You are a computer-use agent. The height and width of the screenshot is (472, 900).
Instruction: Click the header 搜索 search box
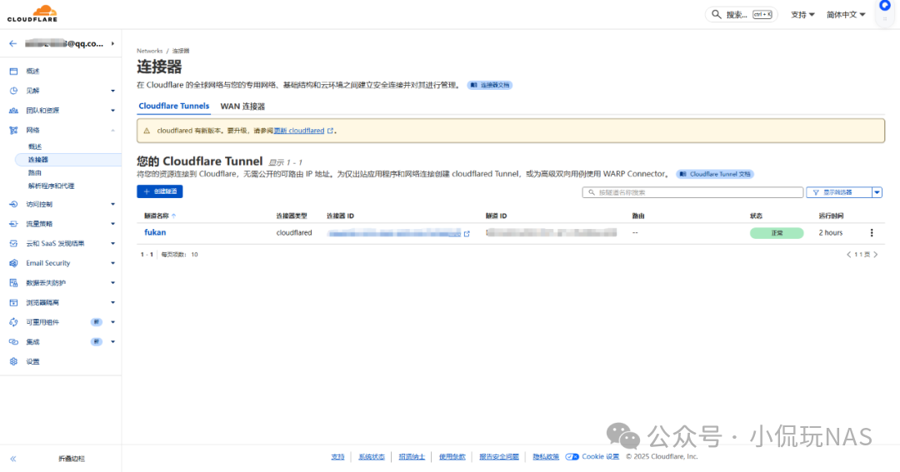(741, 14)
